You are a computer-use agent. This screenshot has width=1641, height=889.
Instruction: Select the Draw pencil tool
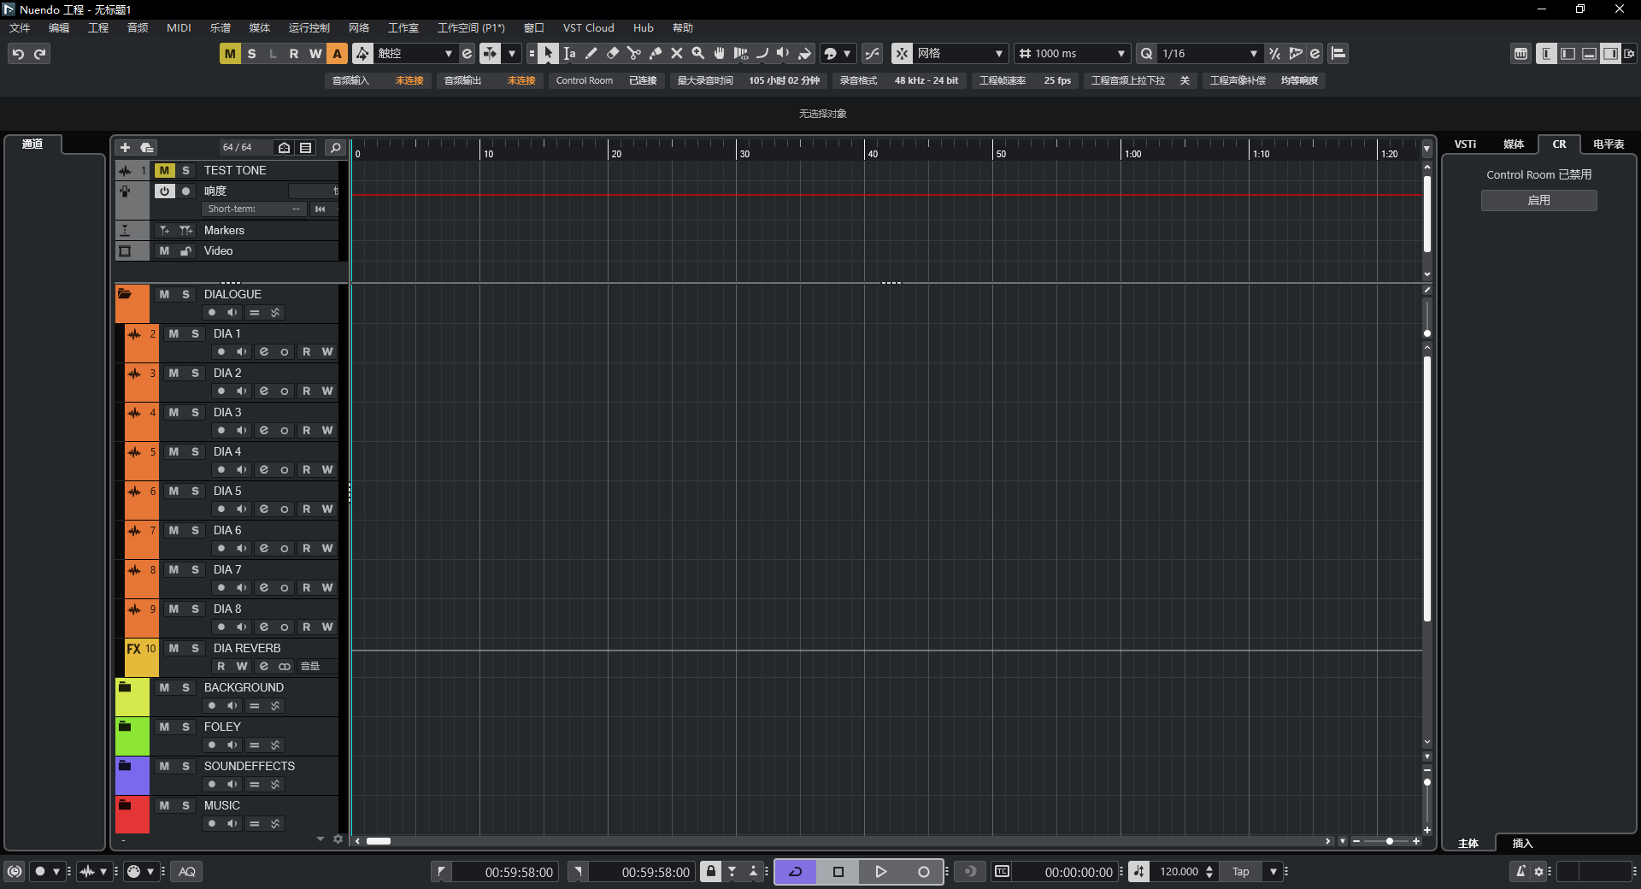591,54
